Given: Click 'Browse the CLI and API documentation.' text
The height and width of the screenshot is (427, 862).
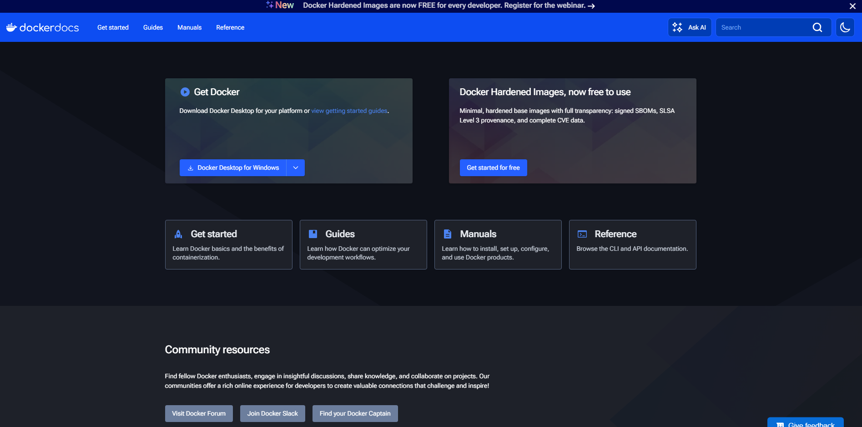Looking at the screenshot, I should point(632,249).
